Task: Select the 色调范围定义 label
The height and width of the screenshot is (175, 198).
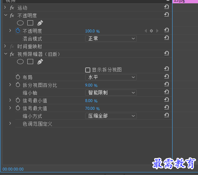Action: coord(37,124)
